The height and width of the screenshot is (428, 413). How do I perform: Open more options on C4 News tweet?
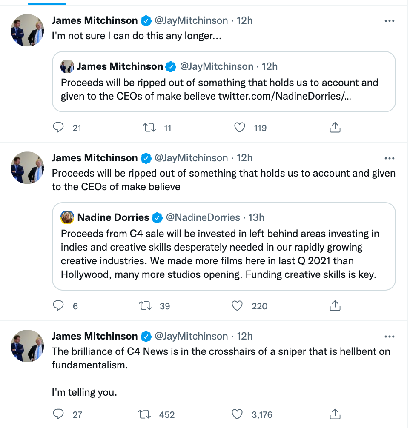[x=389, y=337]
